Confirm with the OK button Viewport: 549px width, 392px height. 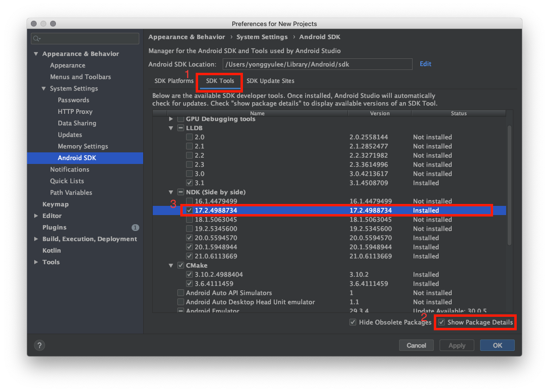(x=497, y=345)
